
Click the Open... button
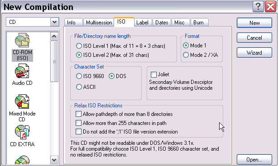(254, 160)
